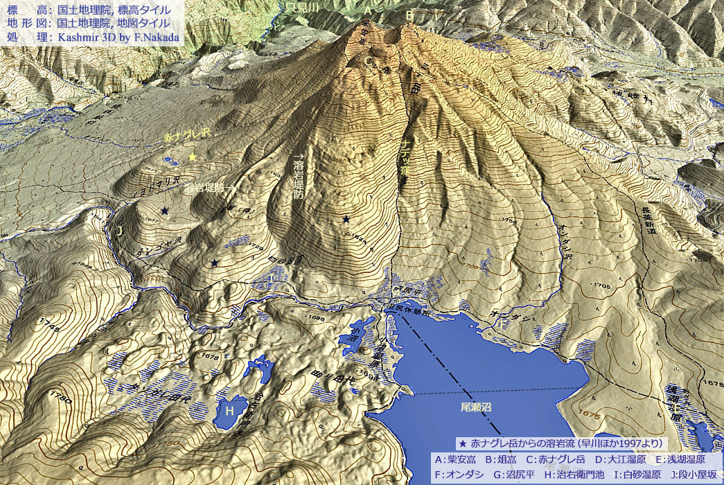Click the 尾瀬沼 lake label
This screenshot has height=485, width=724.
476,407
